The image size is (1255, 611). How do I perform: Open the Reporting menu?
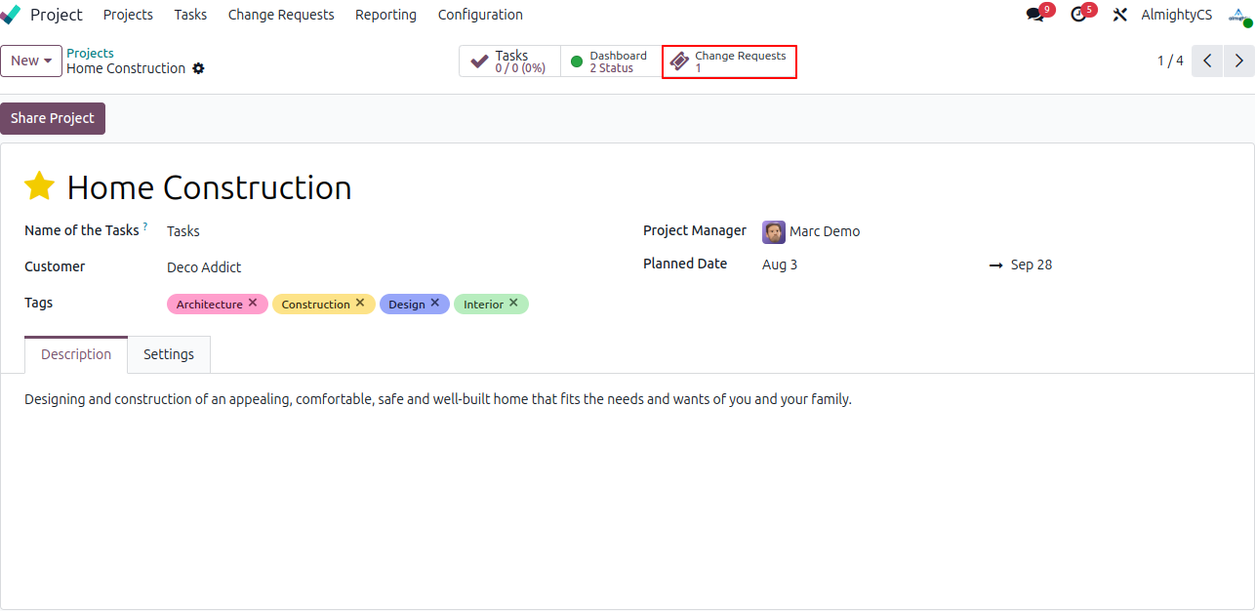pos(385,15)
